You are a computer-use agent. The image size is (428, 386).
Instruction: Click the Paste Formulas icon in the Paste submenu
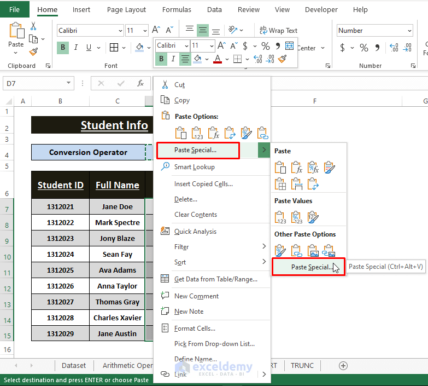coord(296,167)
